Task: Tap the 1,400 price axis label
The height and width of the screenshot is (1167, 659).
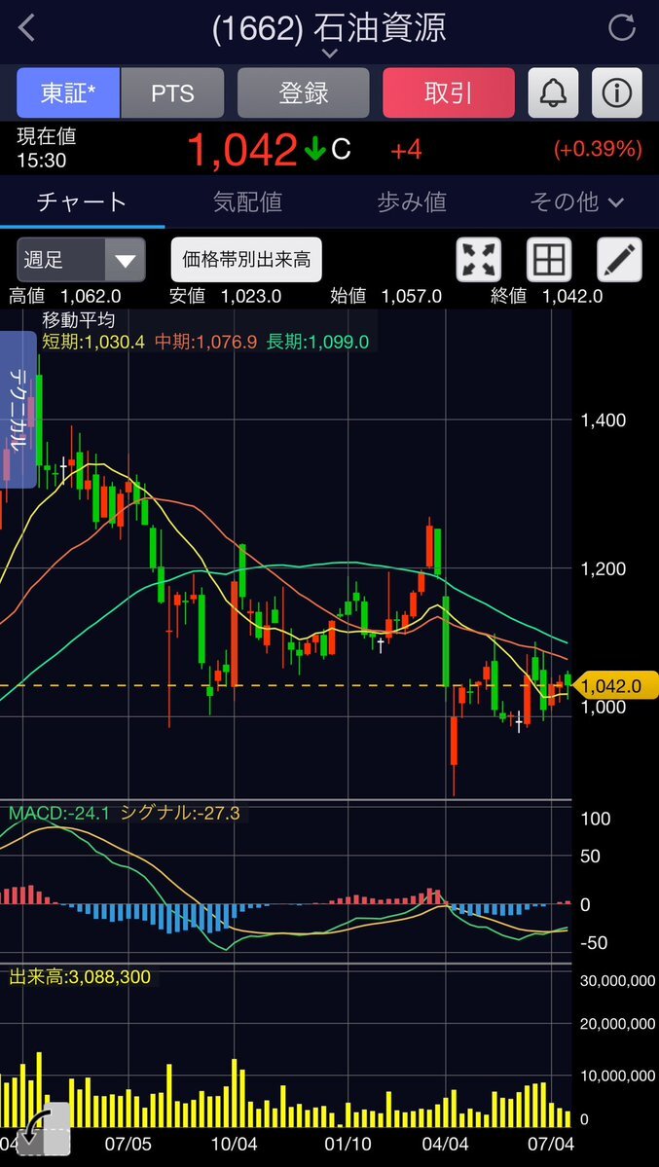Action: (x=604, y=420)
